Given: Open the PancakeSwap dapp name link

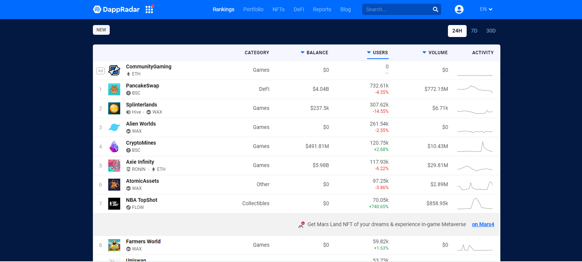Looking at the screenshot, I should 142,86.
